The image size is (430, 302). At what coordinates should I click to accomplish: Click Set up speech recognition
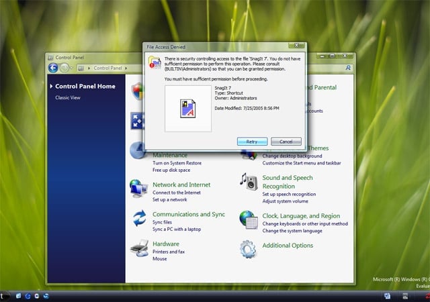(289, 194)
